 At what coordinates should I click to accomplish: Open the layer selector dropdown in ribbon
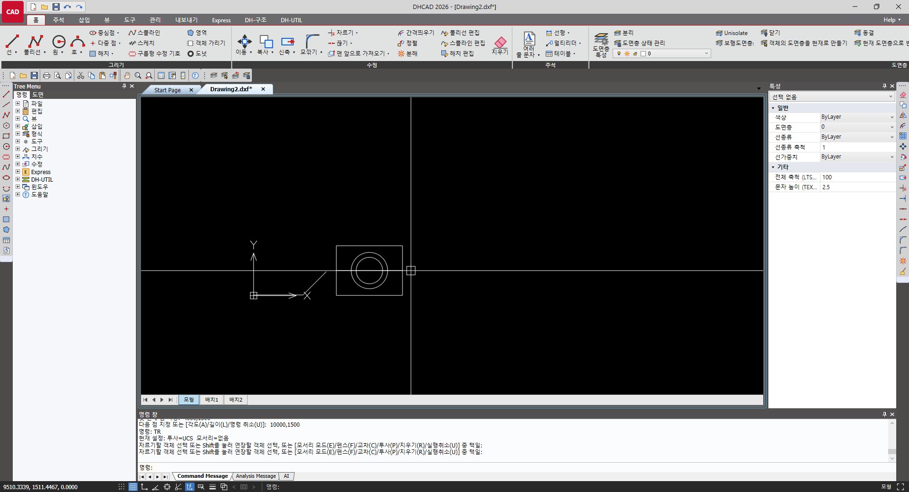662,53
